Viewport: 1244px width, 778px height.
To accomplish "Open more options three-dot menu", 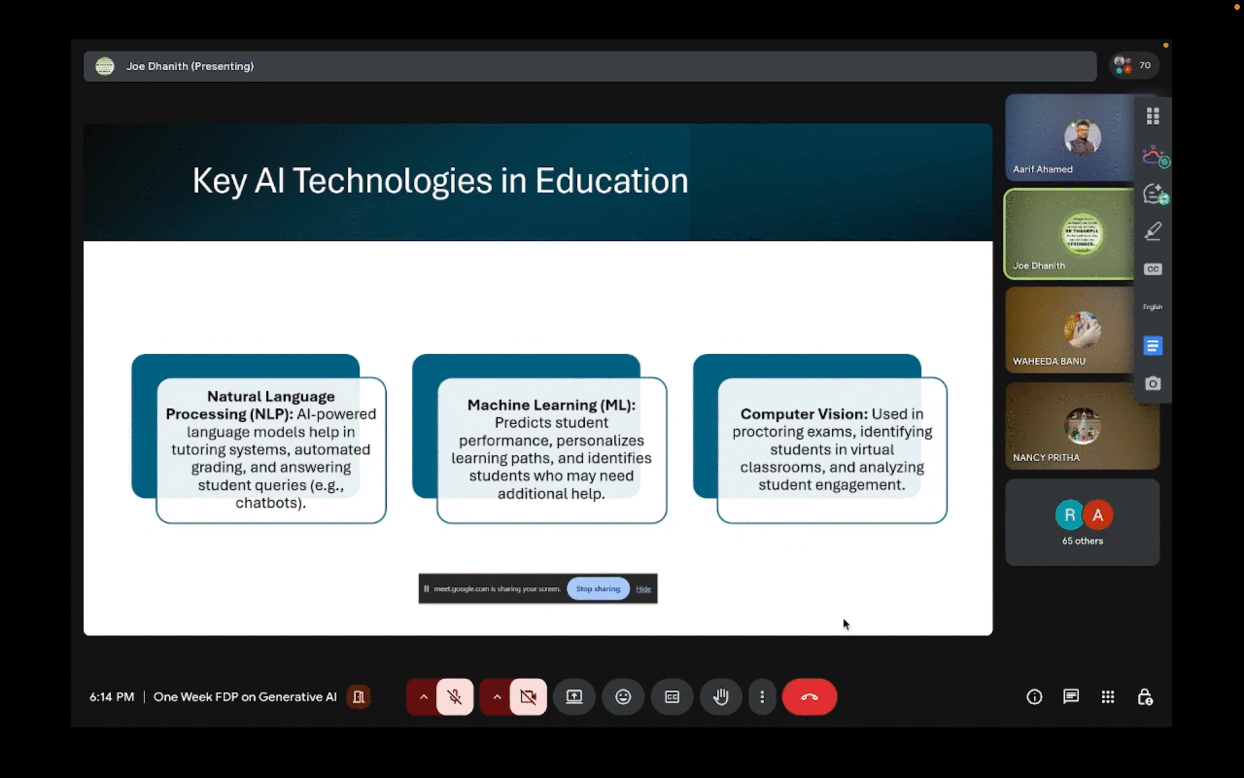I will (x=762, y=697).
